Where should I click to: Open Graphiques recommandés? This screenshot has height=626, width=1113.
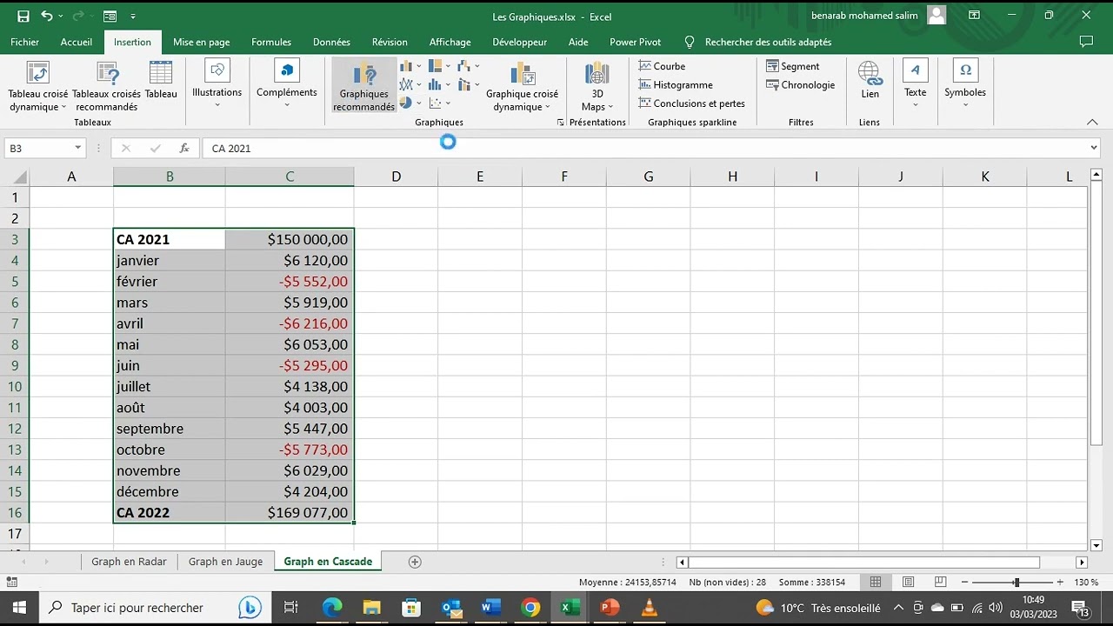[363, 87]
